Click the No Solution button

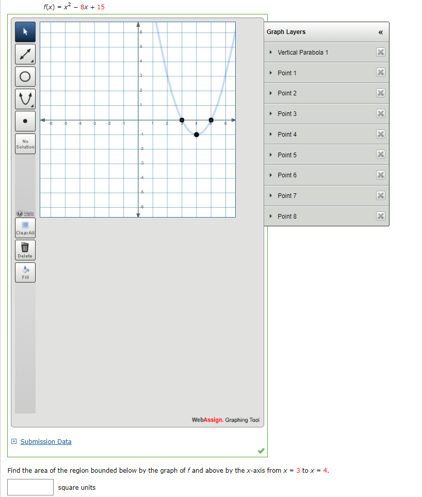[25, 143]
